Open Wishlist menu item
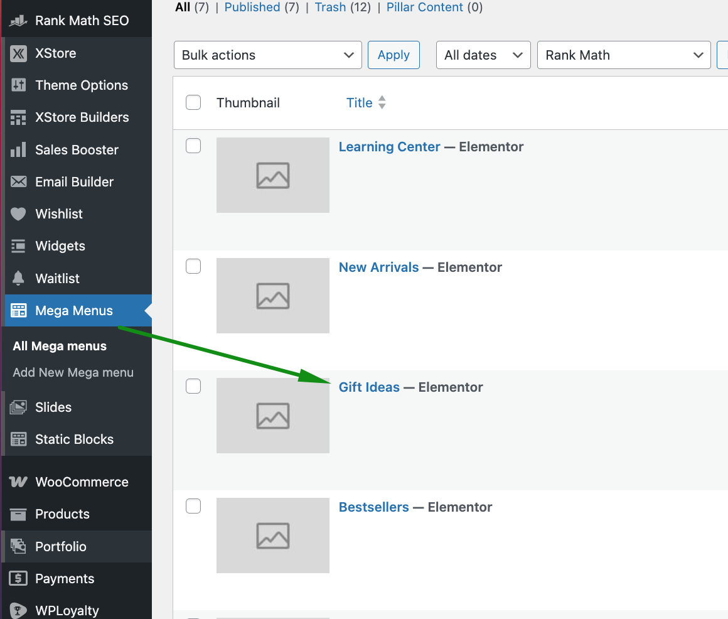 [77, 214]
